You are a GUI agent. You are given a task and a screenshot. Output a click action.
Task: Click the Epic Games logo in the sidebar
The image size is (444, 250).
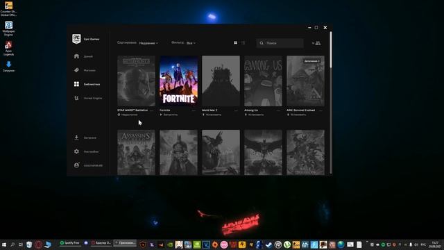[76, 39]
